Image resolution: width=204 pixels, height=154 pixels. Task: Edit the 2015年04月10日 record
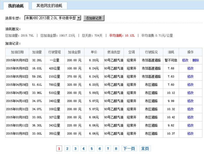coord(190,101)
